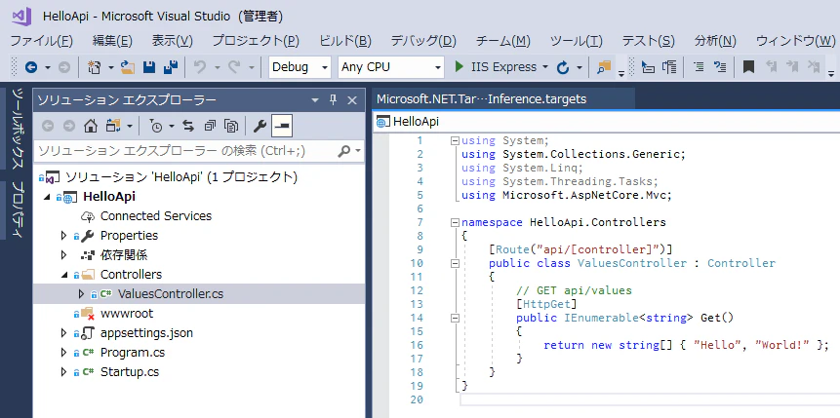Open dropdown arrow beside the view switch icon

click(x=130, y=127)
